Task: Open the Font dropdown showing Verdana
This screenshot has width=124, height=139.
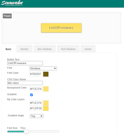Action: pos(43,68)
